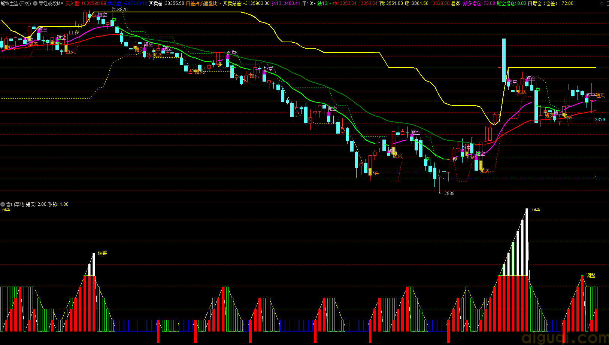
Task: Open the 雪山草地 indicator dropdown arrow
Action: click(3, 204)
